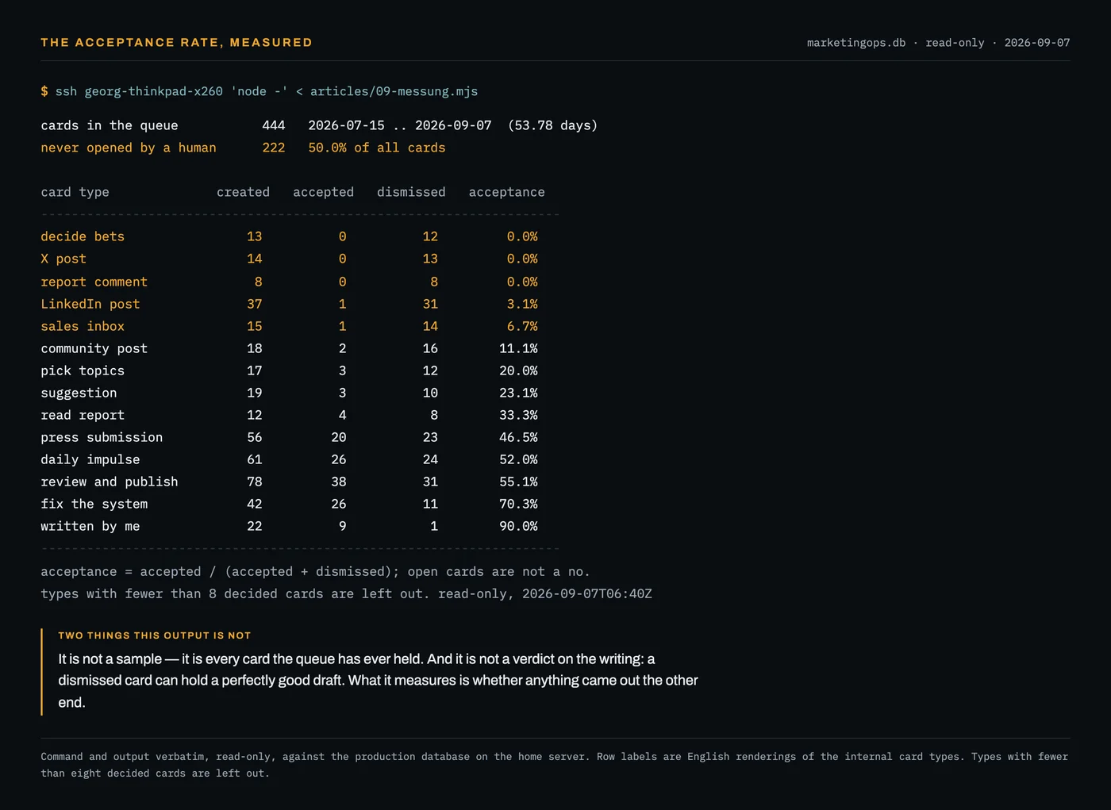Click the formula line starting "acceptance = accepted"

(315, 571)
